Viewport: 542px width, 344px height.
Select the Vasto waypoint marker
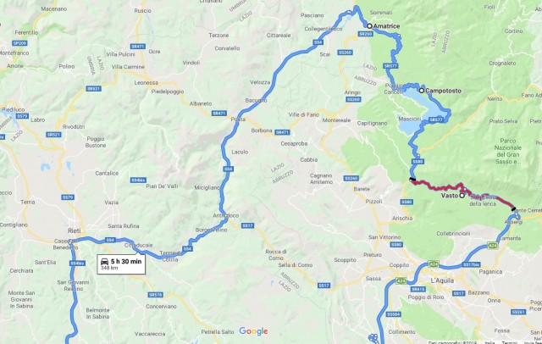[462, 196]
